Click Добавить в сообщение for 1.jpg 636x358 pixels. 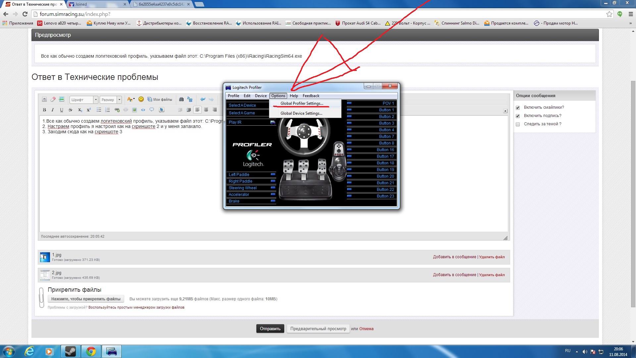[x=454, y=257]
